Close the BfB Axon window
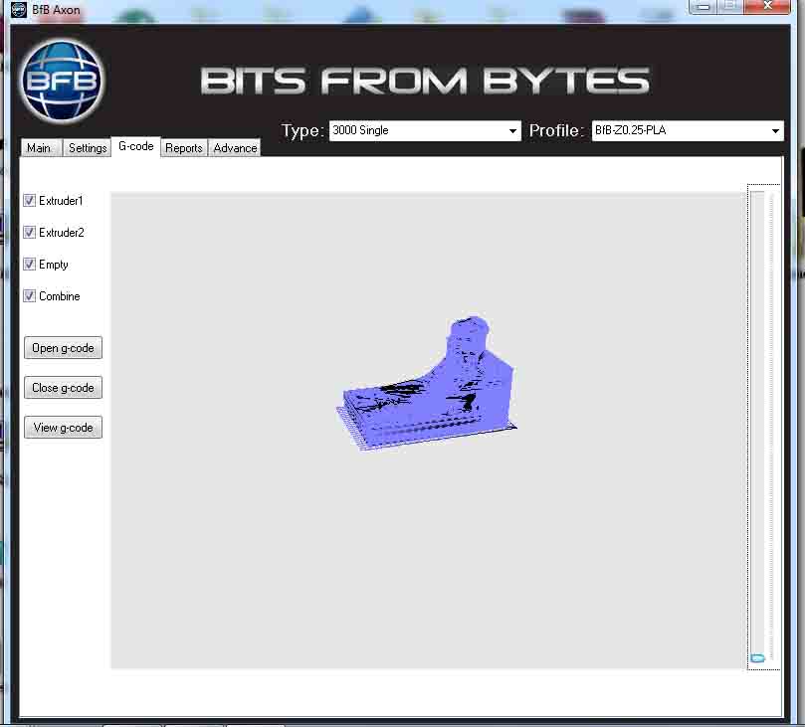Screen dimensions: 805x727 (767, 6)
